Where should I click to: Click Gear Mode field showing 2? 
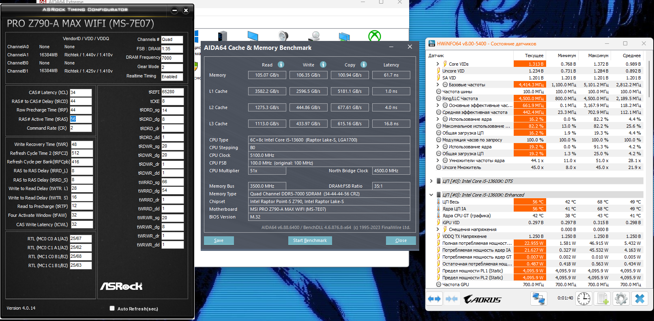(172, 67)
